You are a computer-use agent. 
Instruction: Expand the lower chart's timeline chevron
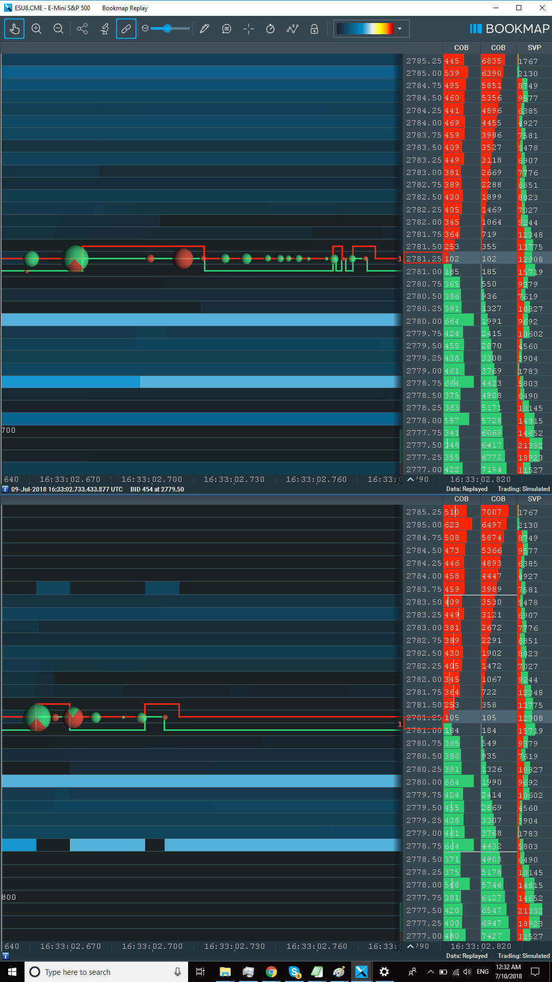click(x=410, y=946)
